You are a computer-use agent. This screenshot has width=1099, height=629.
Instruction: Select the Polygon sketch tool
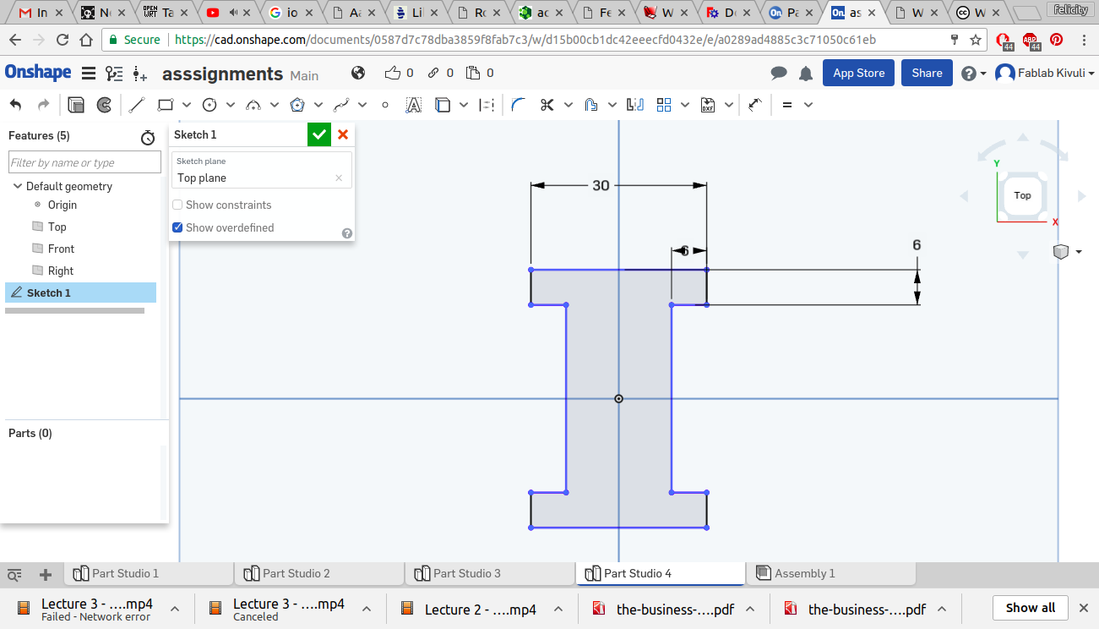(x=297, y=105)
